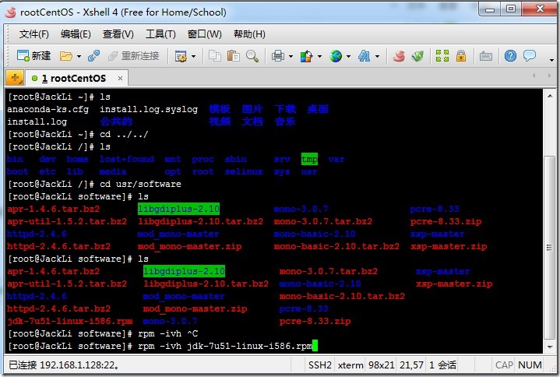Click the tab scroll right arrow
The width and height of the screenshot is (560, 377).
549,76
